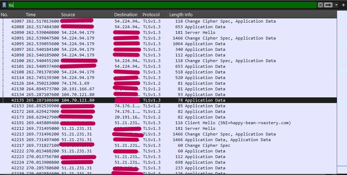Select packet 42090 Server Hello
The width and height of the screenshot is (347, 175).
point(168,32)
